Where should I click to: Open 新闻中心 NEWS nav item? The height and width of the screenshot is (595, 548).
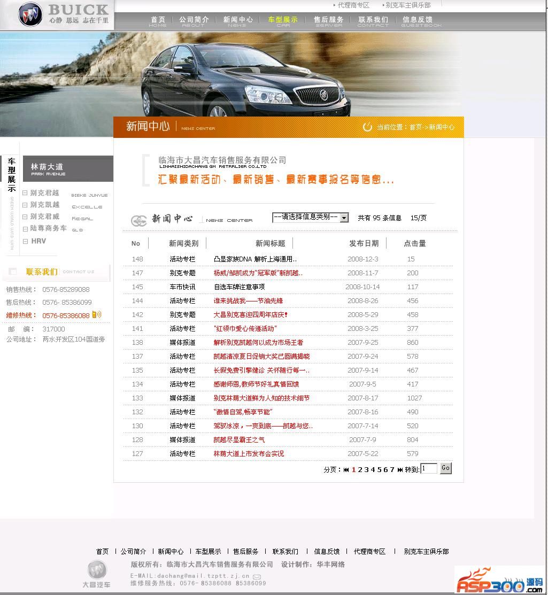[x=237, y=21]
